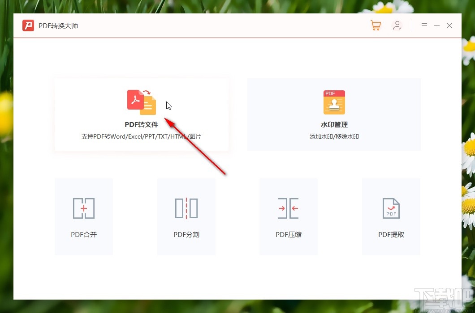
Task: Open the shopping cart purchase icon
Action: pyautogui.click(x=376, y=25)
